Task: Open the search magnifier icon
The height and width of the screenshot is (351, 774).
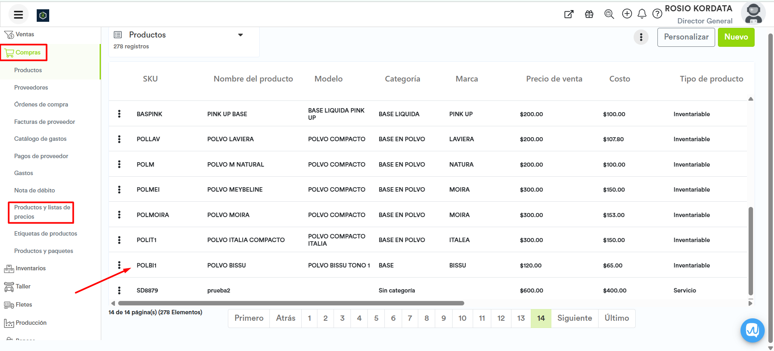Action: point(609,15)
